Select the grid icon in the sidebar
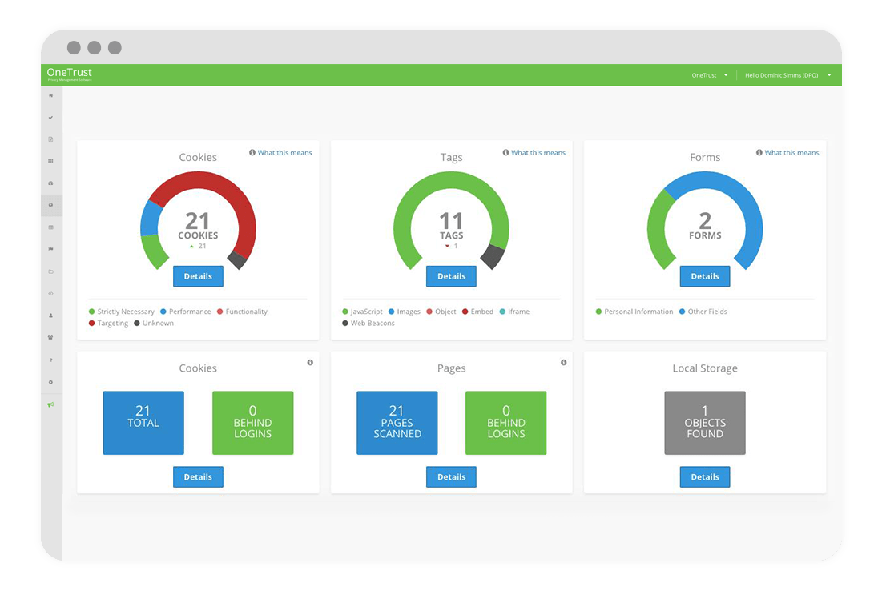Screen dimensions: 886x591 (50, 161)
